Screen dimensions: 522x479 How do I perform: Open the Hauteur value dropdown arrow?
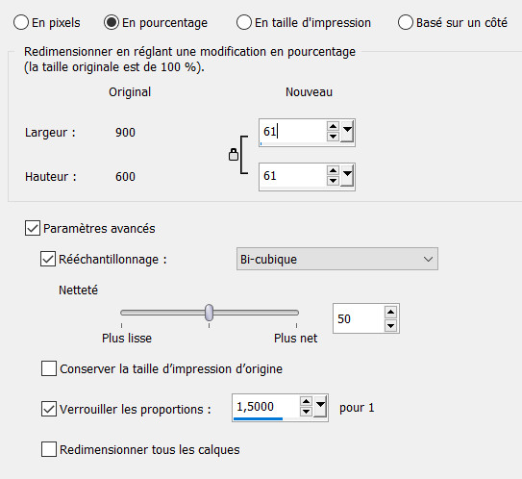[x=347, y=176]
